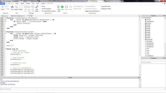
Task: Select Terrain in the Explorer tree
Action: [149, 20]
